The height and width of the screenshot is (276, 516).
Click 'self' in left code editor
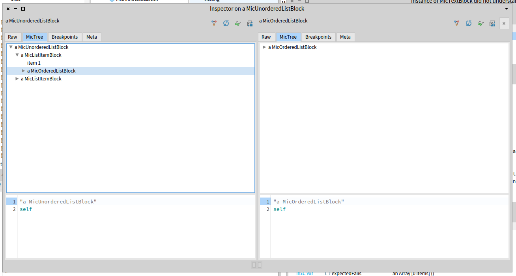pos(26,209)
